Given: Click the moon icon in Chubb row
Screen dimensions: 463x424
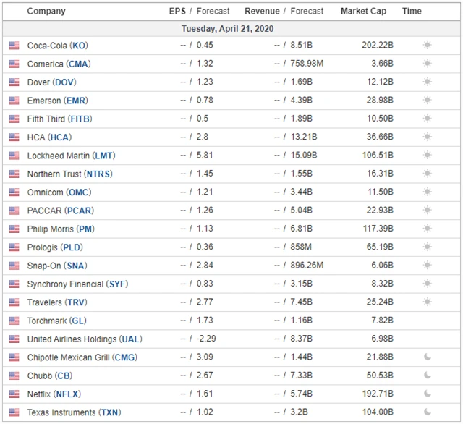Looking at the screenshot, I should [x=427, y=376].
